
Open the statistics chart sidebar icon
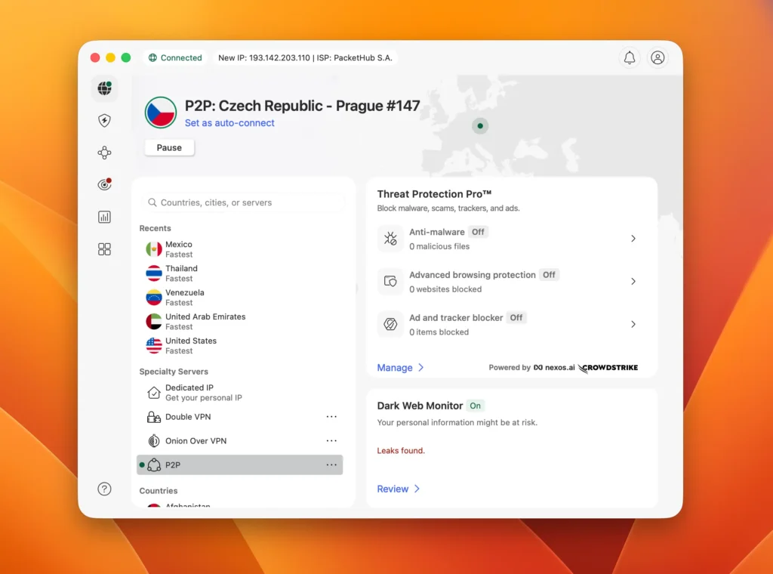click(x=104, y=218)
